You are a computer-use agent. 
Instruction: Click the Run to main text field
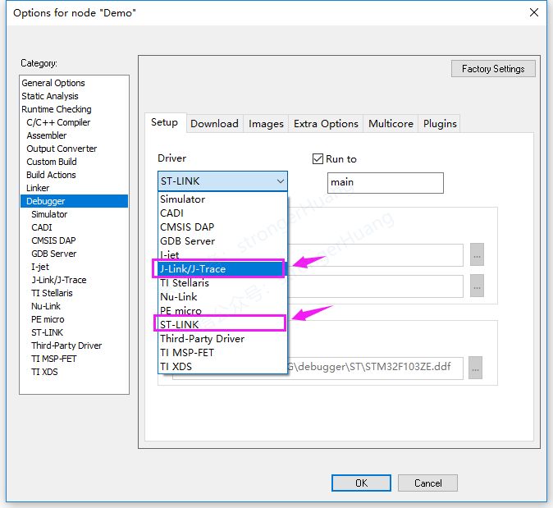coord(385,183)
